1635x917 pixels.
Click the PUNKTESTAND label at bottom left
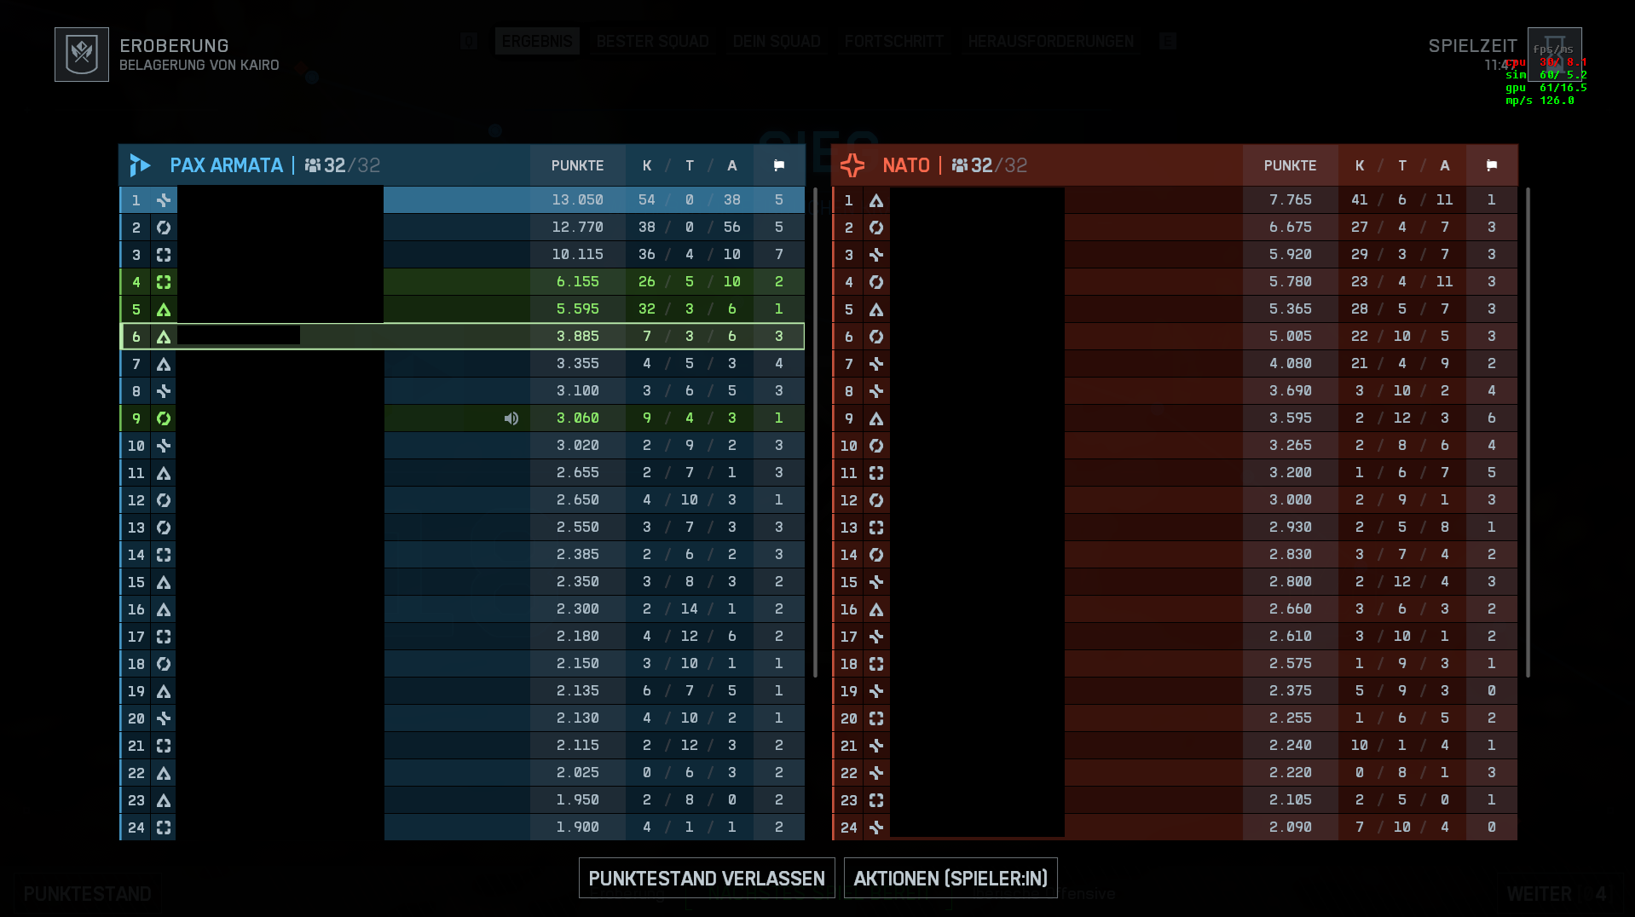(86, 893)
